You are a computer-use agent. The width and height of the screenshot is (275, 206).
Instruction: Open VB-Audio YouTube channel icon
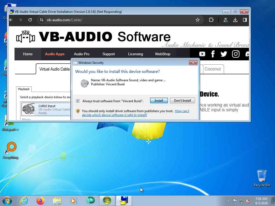coord(202,54)
